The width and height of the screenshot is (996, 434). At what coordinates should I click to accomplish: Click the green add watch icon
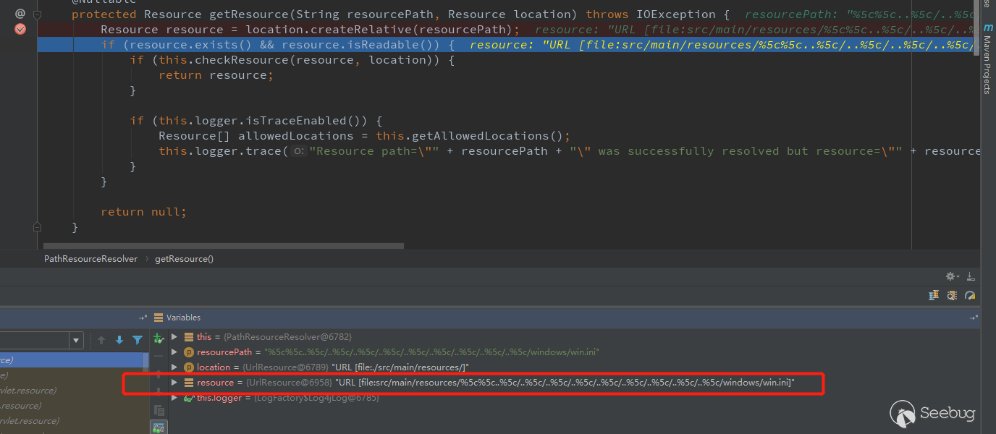point(159,337)
